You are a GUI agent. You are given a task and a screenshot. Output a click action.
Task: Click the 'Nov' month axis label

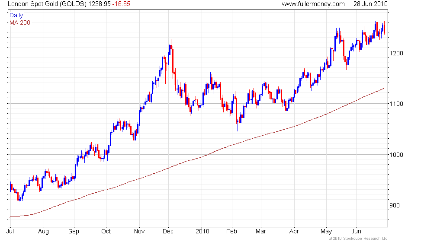[139, 232]
